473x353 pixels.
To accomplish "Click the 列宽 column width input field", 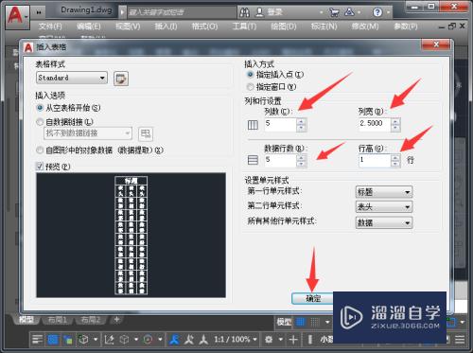I will coord(375,124).
